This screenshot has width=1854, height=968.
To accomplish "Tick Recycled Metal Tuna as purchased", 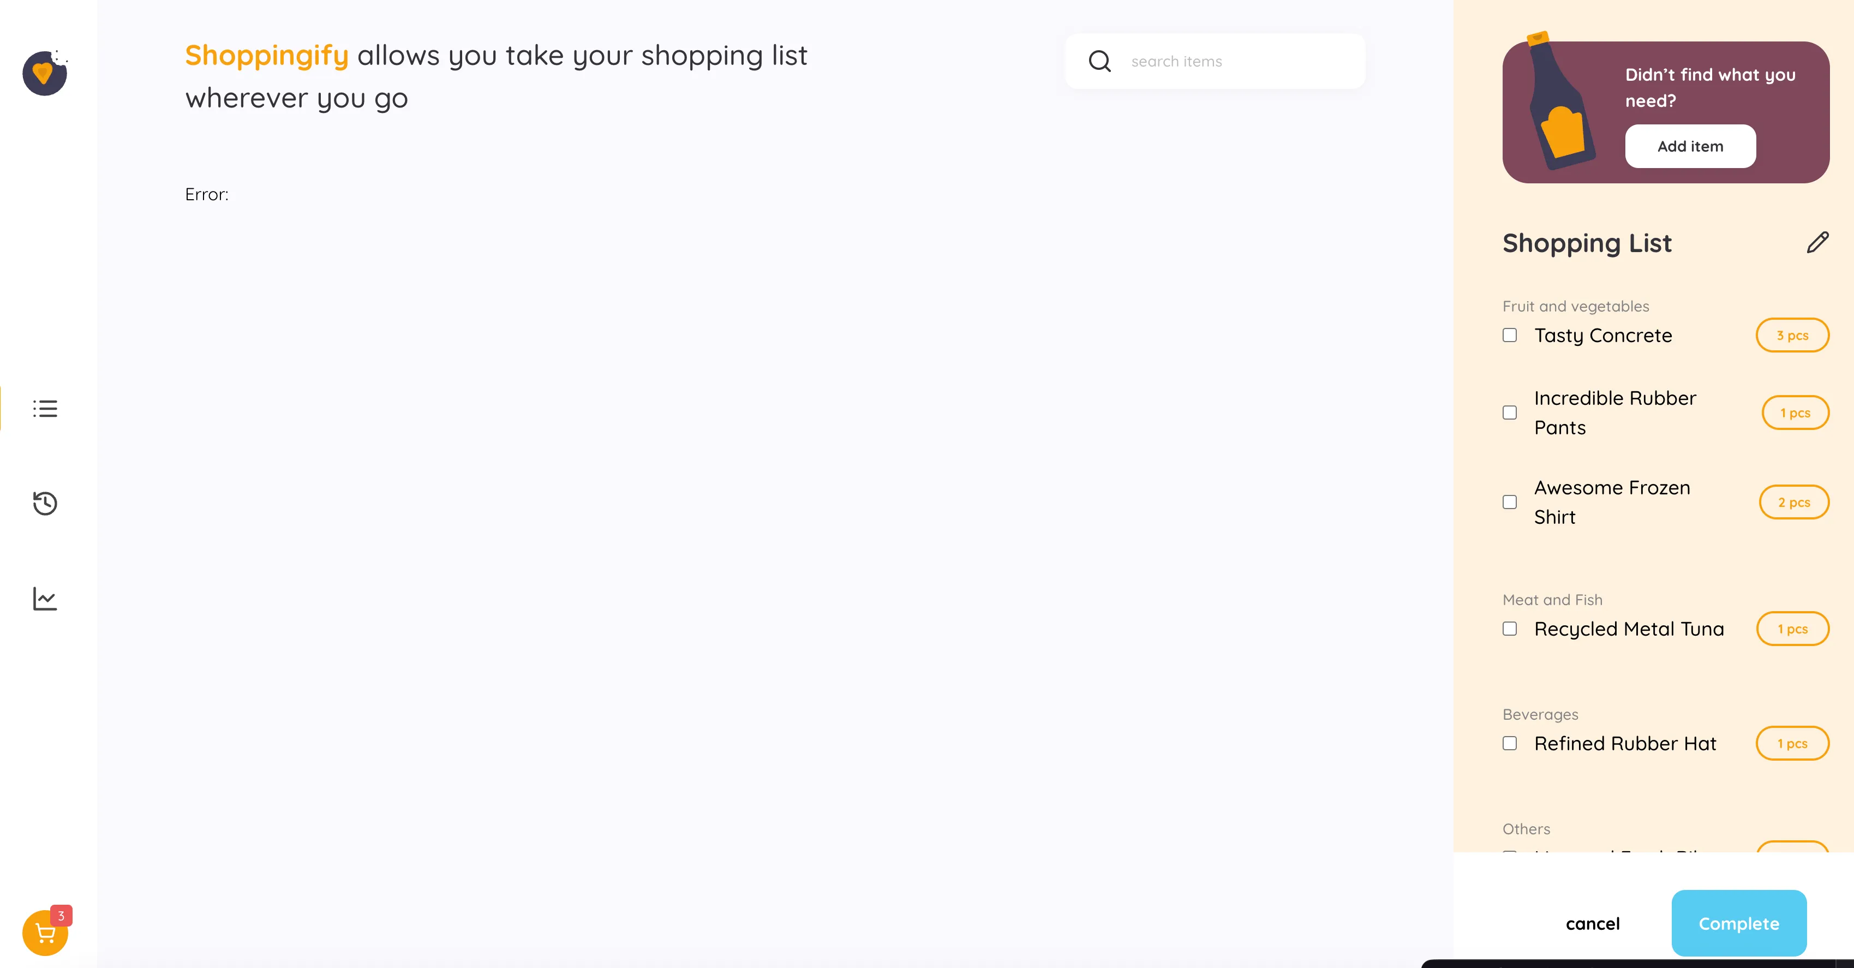I will (1509, 629).
